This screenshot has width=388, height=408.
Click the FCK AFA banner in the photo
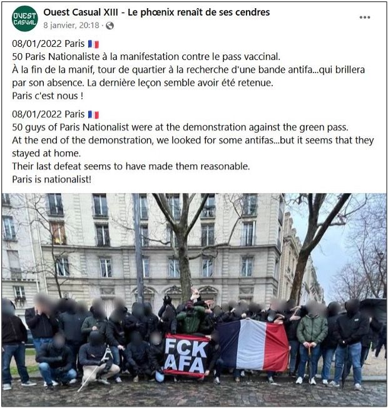186,356
